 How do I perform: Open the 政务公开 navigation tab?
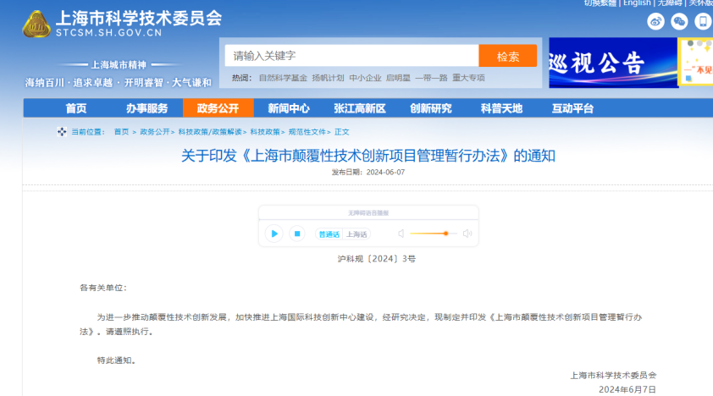click(218, 108)
